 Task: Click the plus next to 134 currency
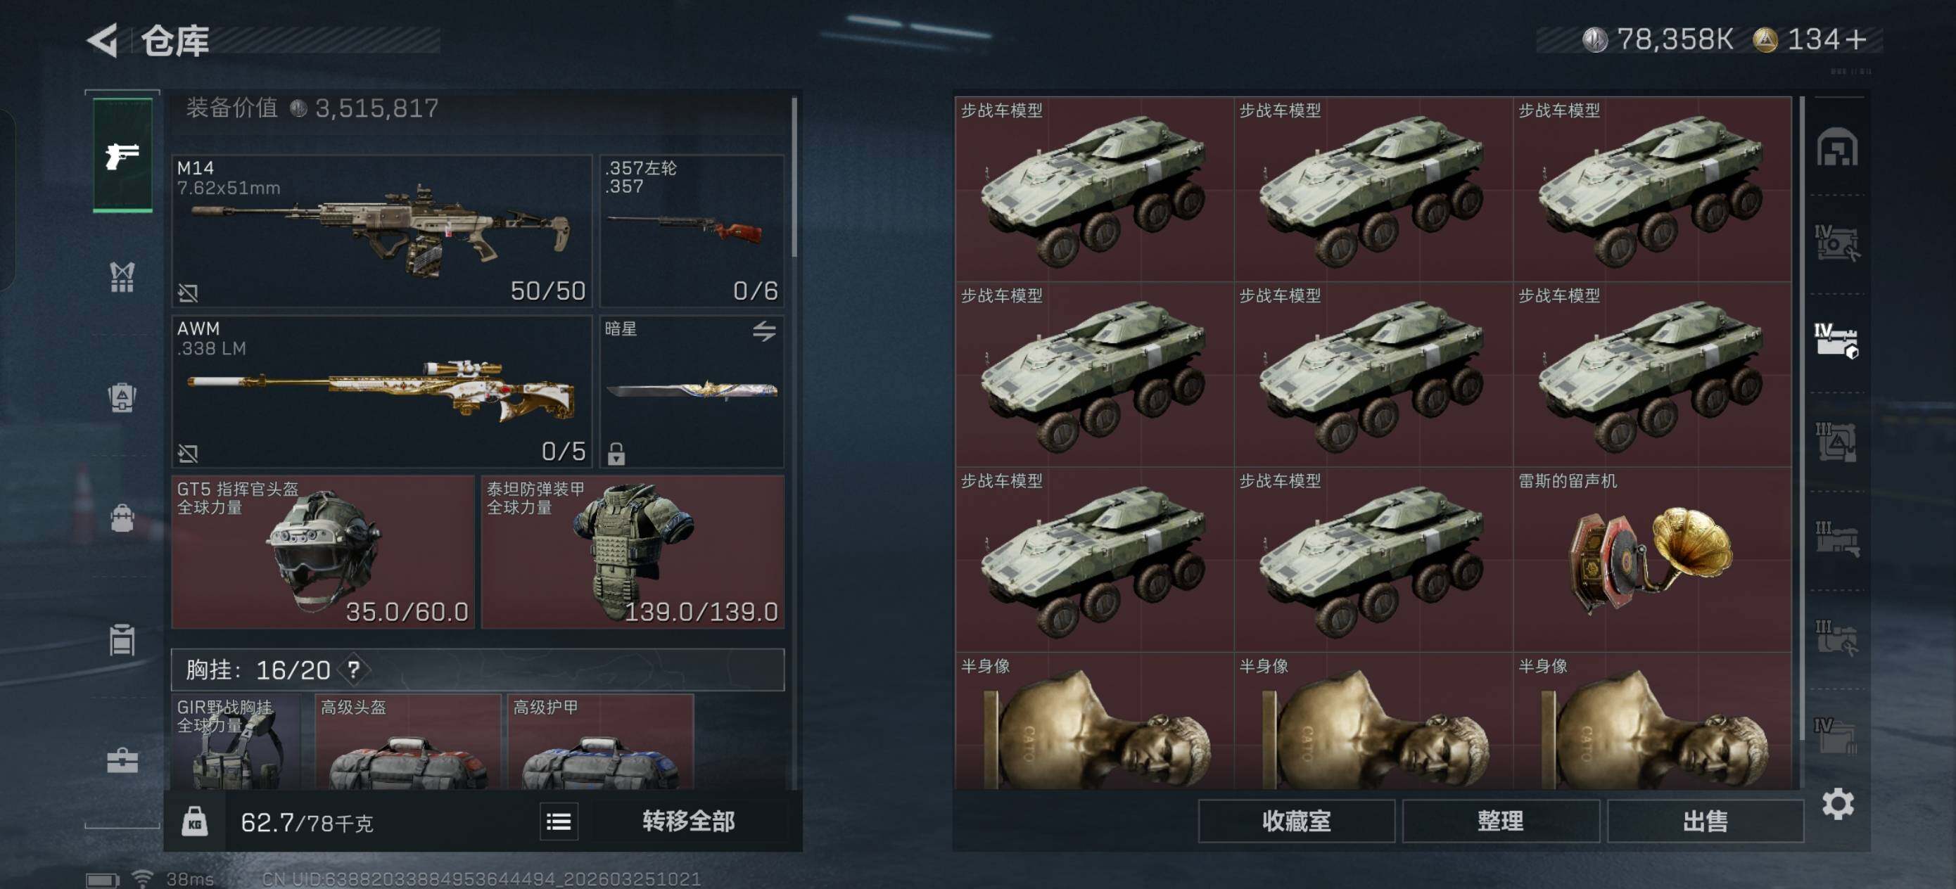pyautogui.click(x=1856, y=39)
